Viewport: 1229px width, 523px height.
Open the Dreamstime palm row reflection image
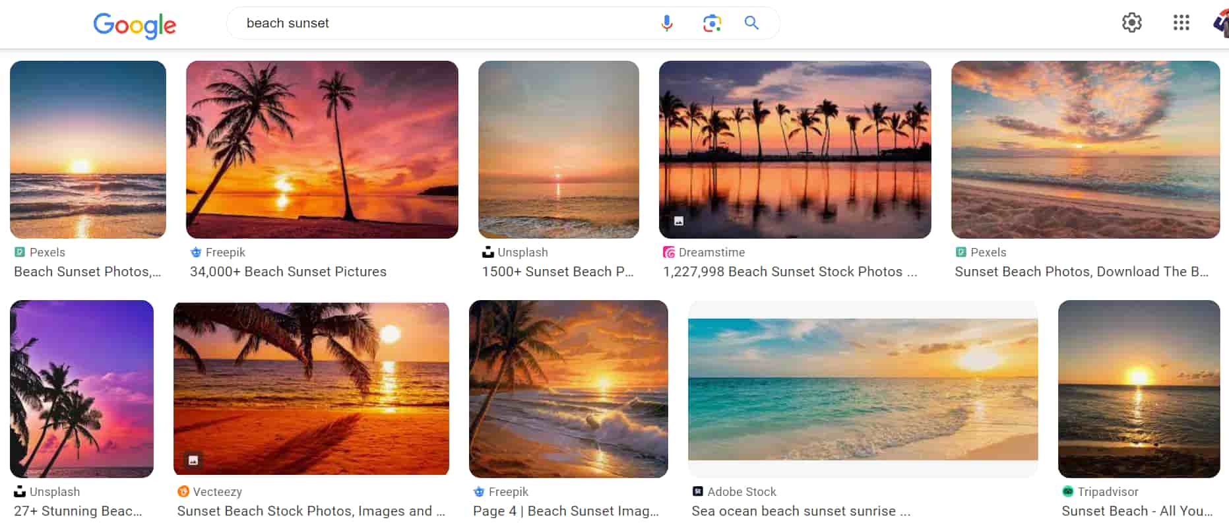coord(795,150)
